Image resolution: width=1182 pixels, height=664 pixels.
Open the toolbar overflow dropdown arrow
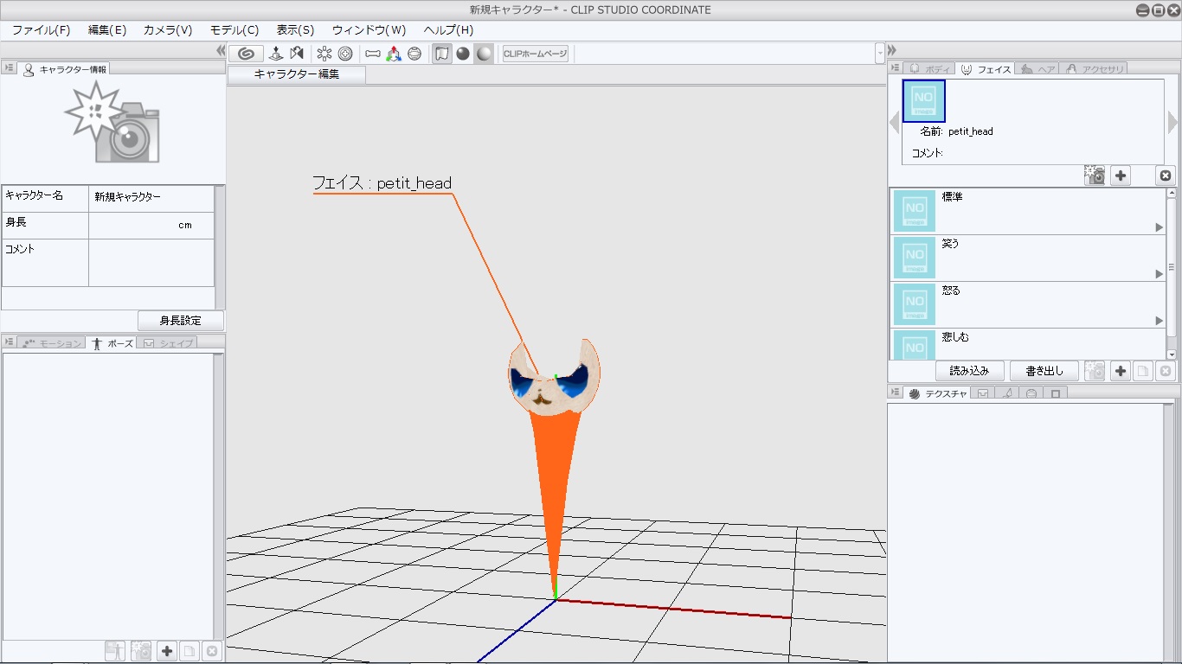[x=880, y=54]
